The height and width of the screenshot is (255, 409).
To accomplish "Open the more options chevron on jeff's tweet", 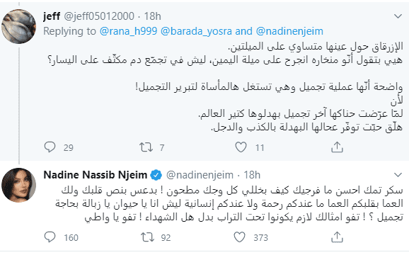I will [x=398, y=16].
